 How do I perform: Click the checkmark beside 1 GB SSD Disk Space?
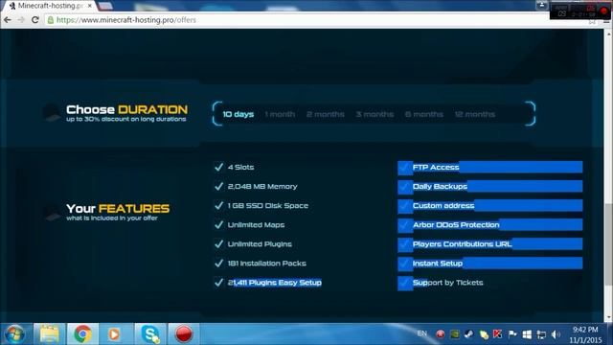219,205
